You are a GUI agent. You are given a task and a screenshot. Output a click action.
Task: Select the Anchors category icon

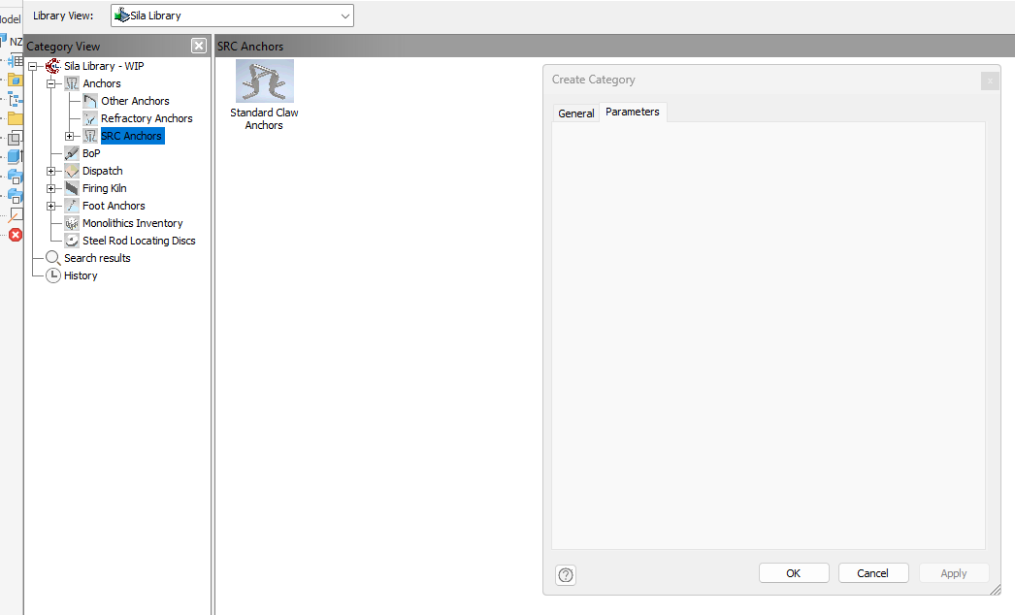tap(71, 82)
